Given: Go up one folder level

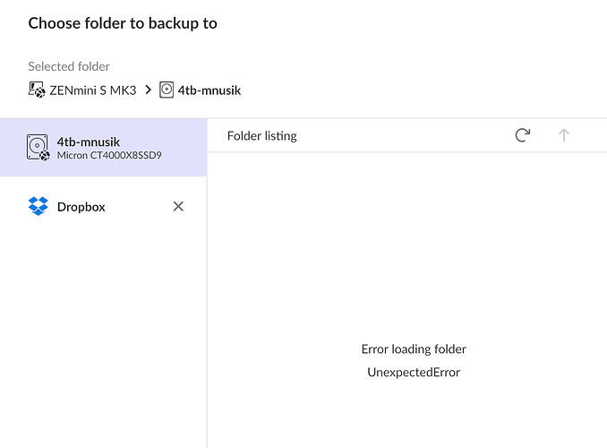Looking at the screenshot, I should coord(564,135).
